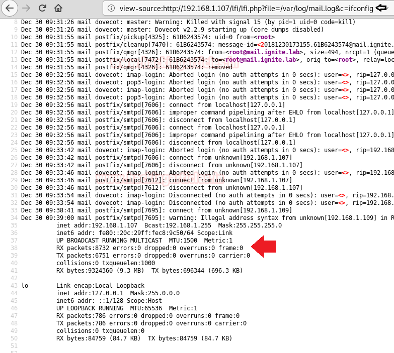Click 'disconnect from localhost[127.0.0.1]' on line 24
Viewport: 394px width, 353px height.
click(232, 143)
